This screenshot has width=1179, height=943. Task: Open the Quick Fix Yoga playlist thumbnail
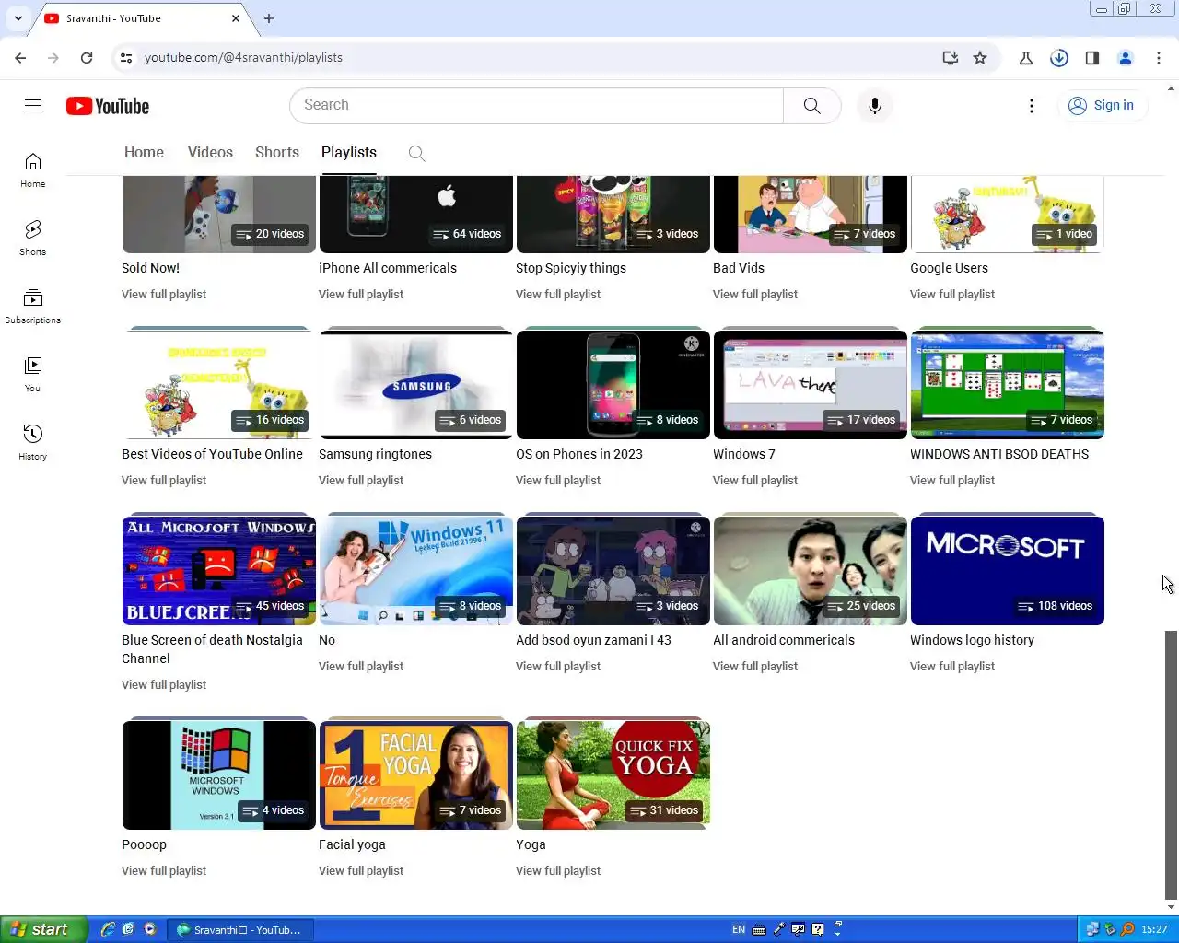tap(613, 775)
